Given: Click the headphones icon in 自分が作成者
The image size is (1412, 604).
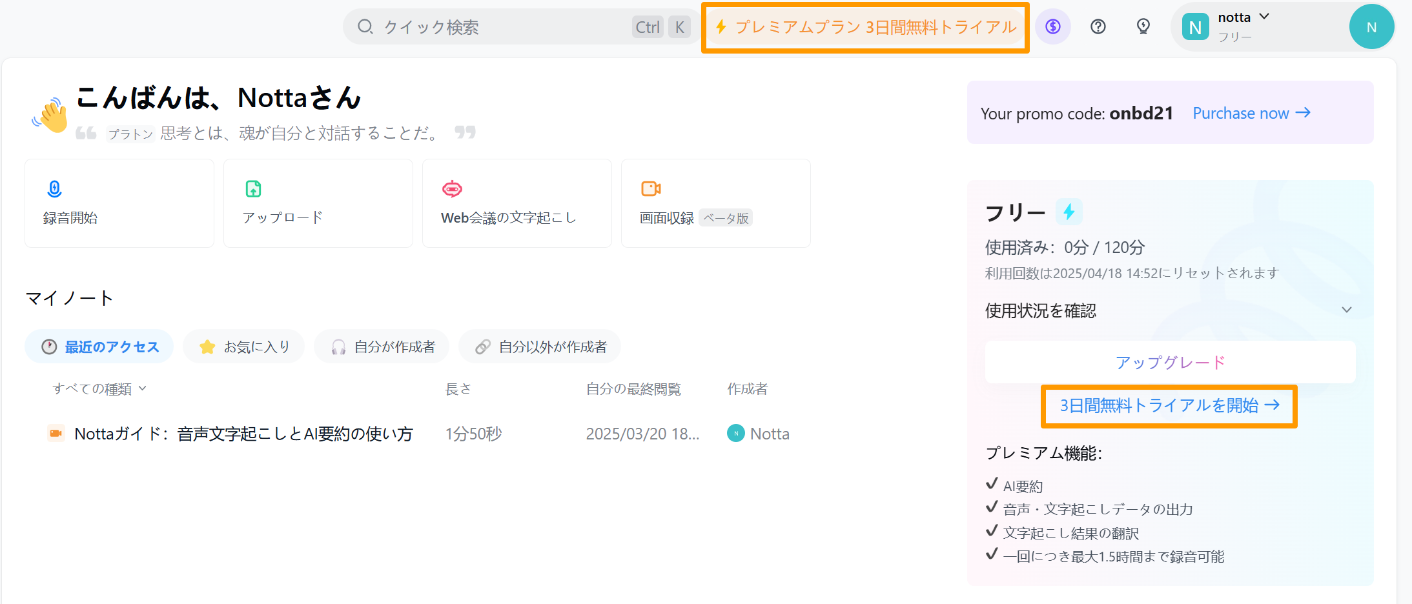Looking at the screenshot, I should [x=338, y=347].
